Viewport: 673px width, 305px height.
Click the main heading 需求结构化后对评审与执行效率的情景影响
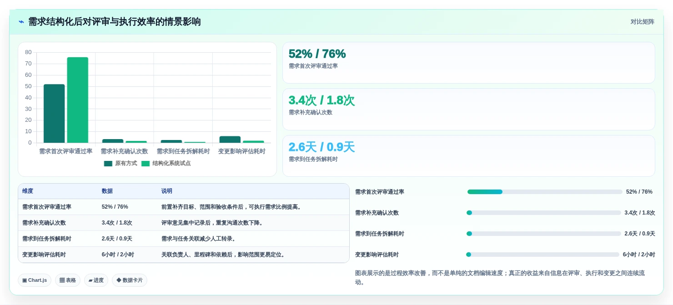click(115, 22)
